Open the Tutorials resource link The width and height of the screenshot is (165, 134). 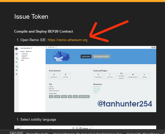(95, 93)
